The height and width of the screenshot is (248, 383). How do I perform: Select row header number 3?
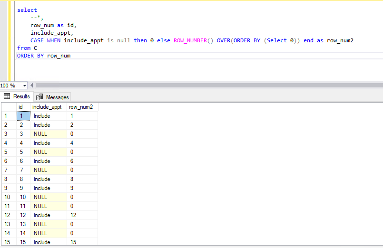[x=9, y=134]
